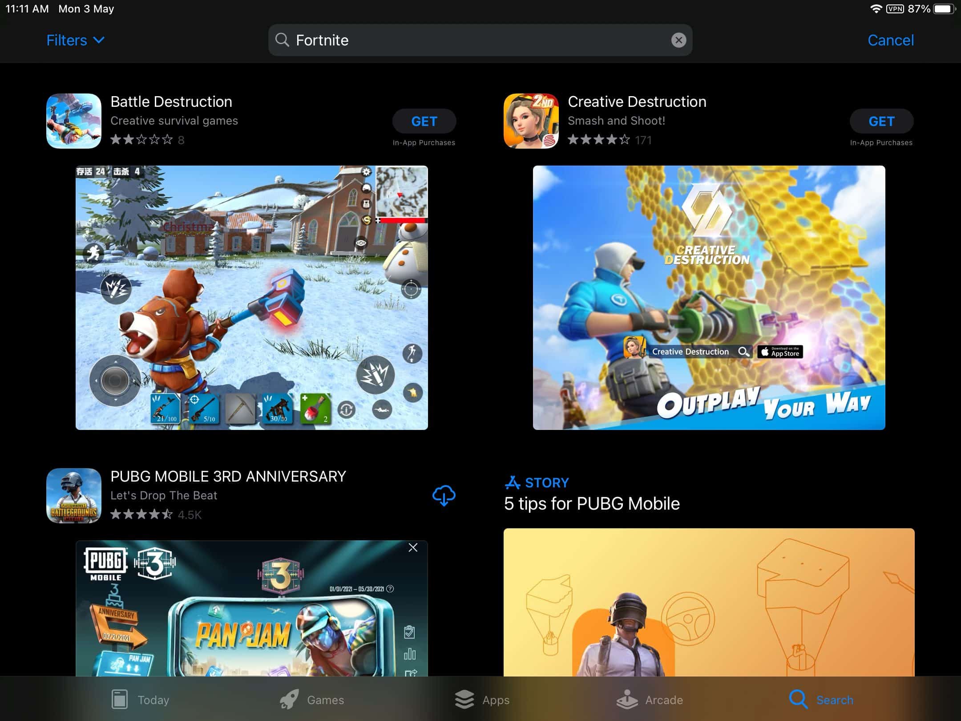Select the Search tab
The height and width of the screenshot is (721, 961).
tap(821, 700)
